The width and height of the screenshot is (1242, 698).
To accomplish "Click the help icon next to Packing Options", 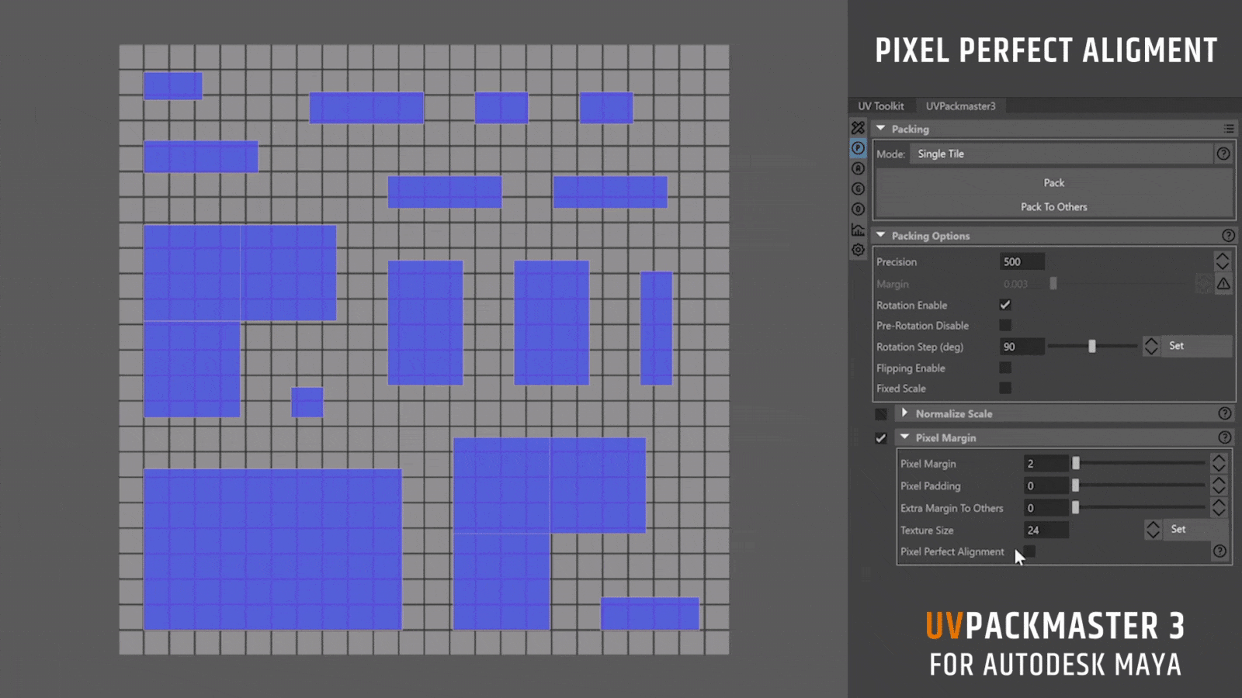I will click(1227, 235).
